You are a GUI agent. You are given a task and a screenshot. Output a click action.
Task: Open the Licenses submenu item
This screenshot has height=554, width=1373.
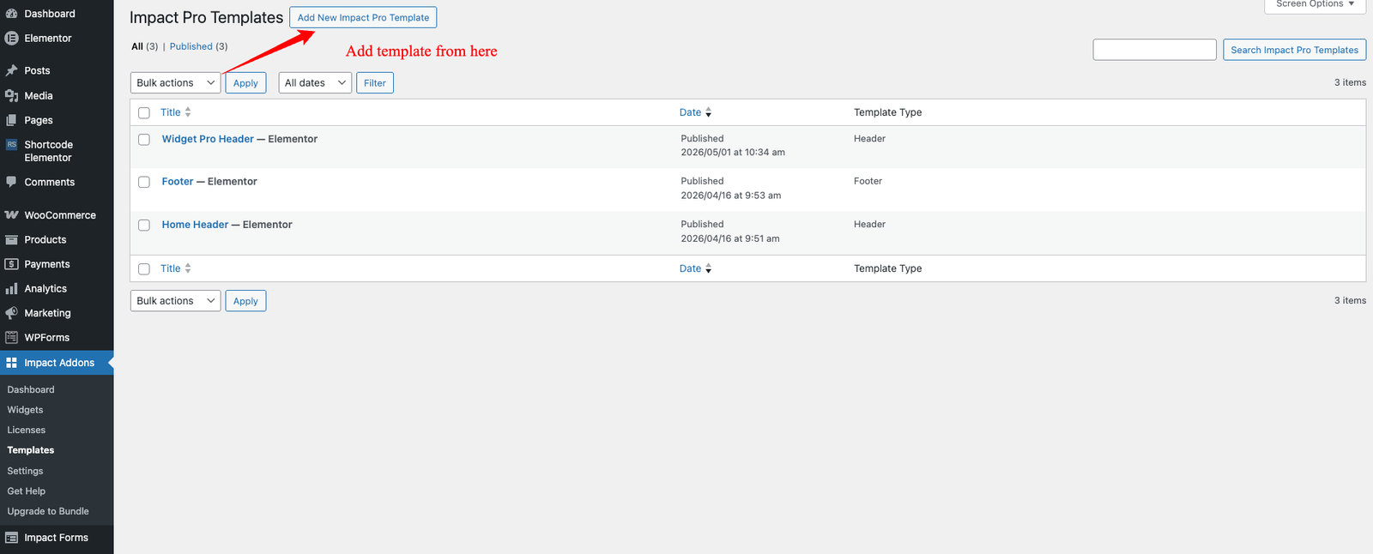coord(27,431)
